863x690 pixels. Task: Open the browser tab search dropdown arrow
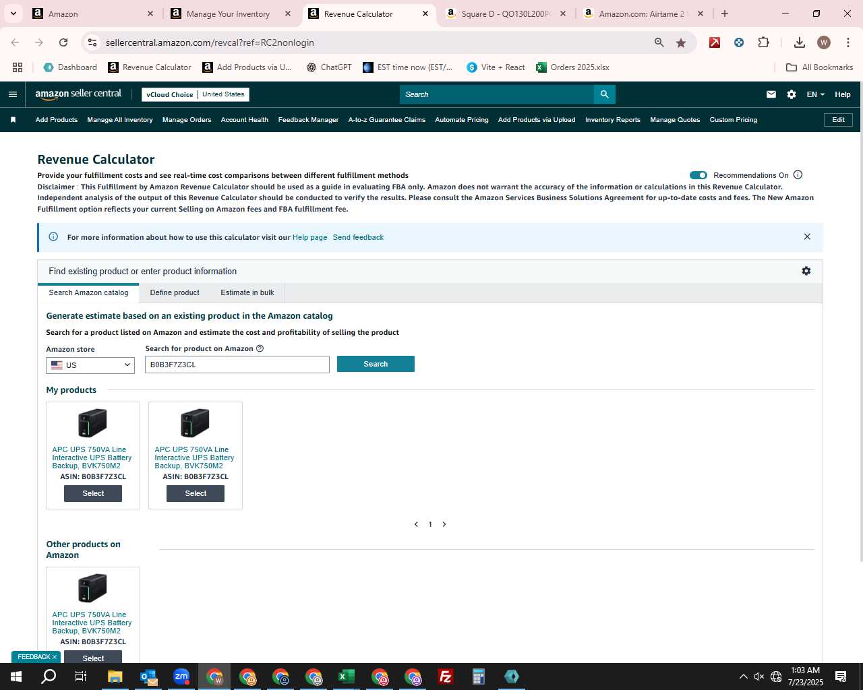point(13,13)
